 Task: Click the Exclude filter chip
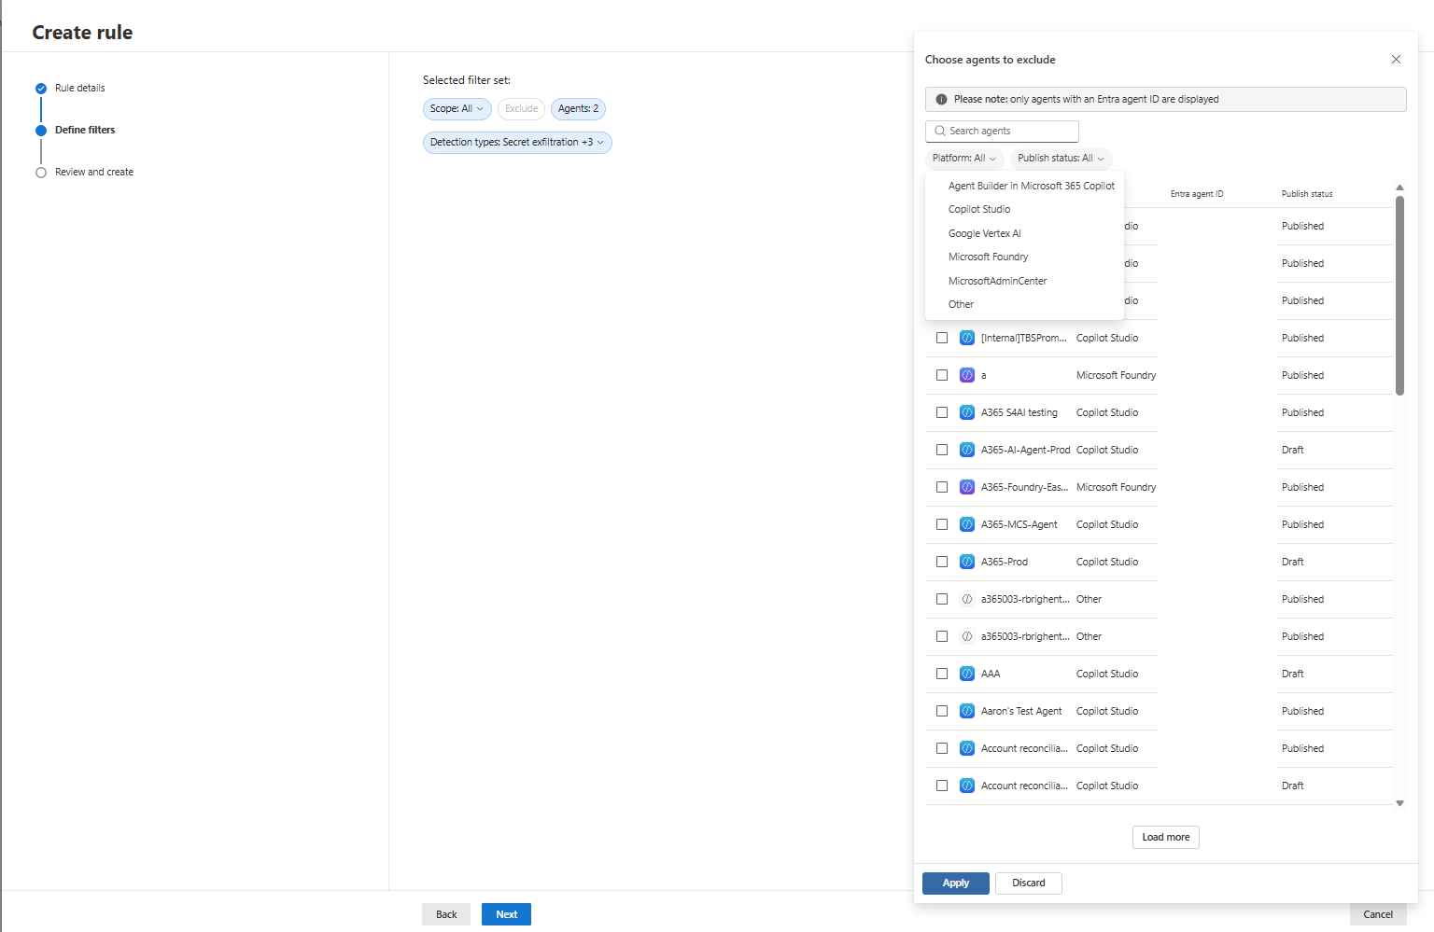click(x=521, y=109)
